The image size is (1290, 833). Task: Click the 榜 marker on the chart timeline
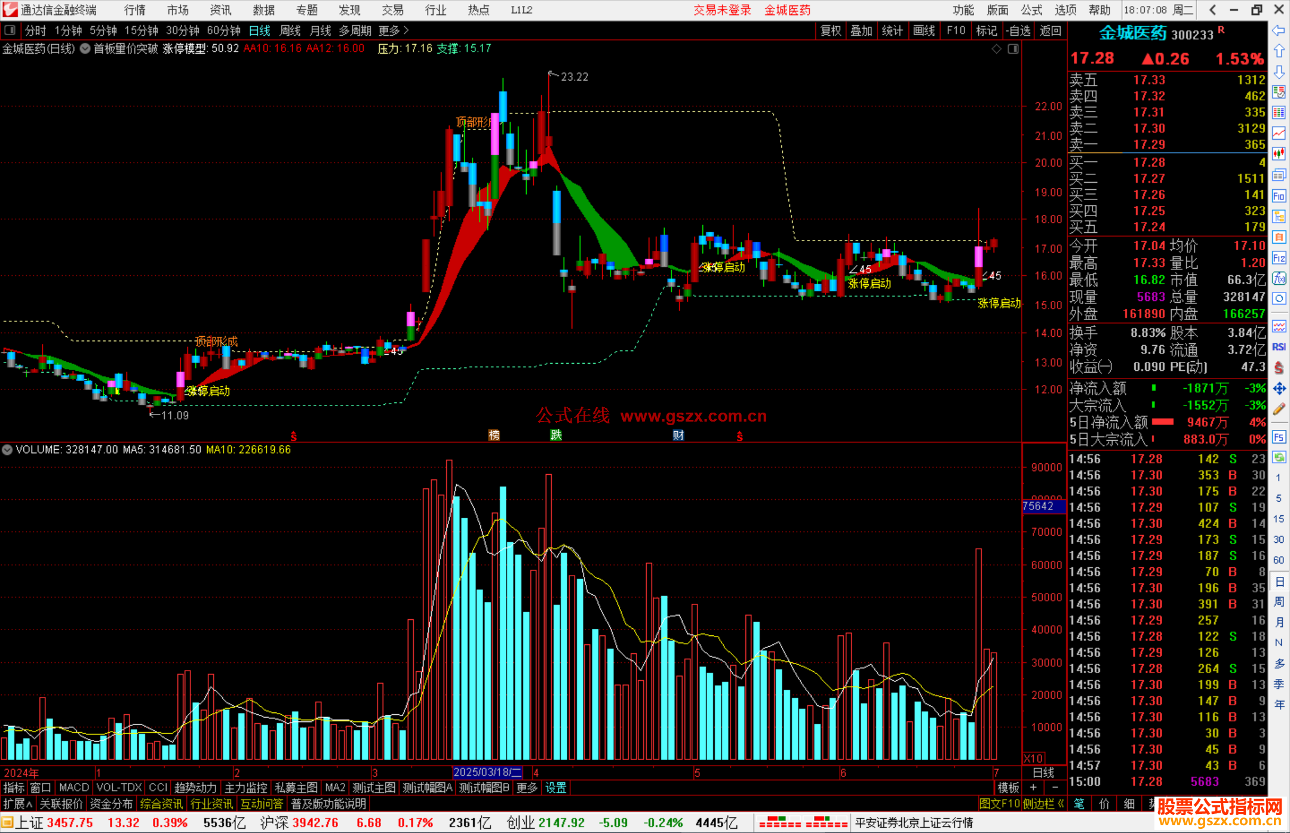pos(494,435)
